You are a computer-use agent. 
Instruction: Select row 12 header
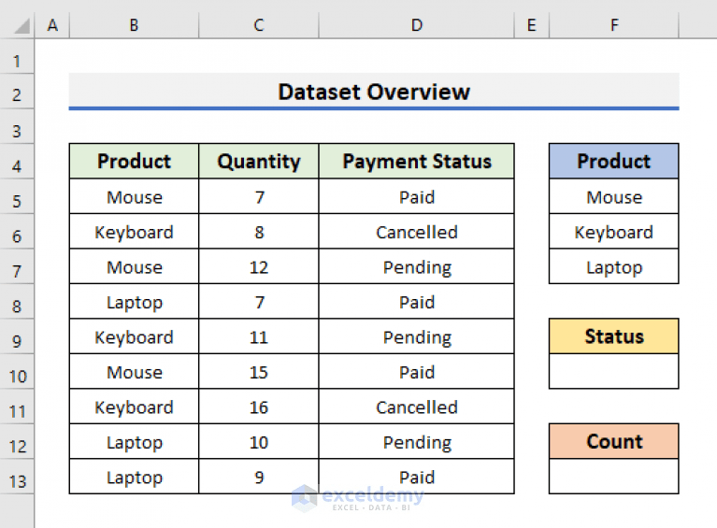click(17, 442)
